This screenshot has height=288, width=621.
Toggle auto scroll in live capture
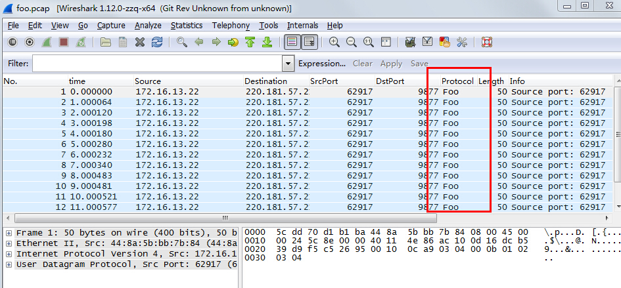coord(310,42)
